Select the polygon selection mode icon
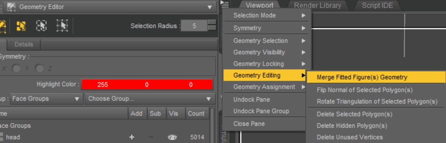 tap(21, 26)
